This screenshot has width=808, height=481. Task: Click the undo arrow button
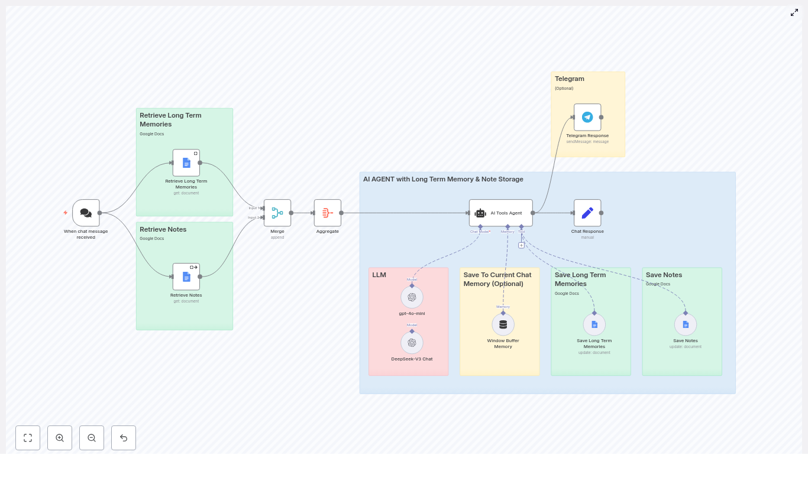pos(124,438)
